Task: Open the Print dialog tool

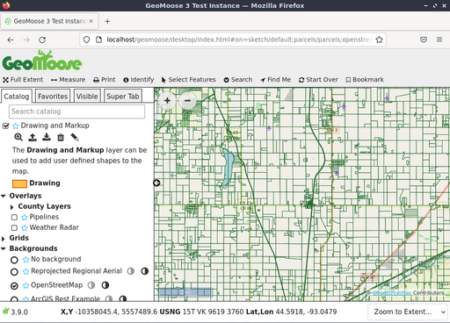Action: tap(105, 80)
